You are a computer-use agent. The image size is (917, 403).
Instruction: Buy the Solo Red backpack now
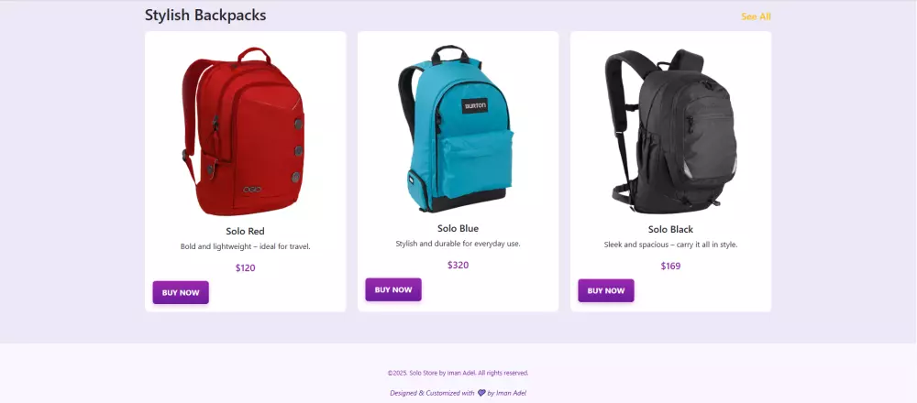tap(181, 292)
